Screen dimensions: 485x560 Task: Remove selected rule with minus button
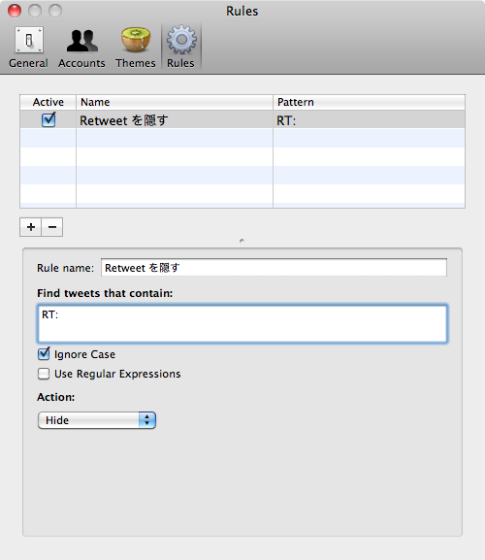tap(52, 227)
